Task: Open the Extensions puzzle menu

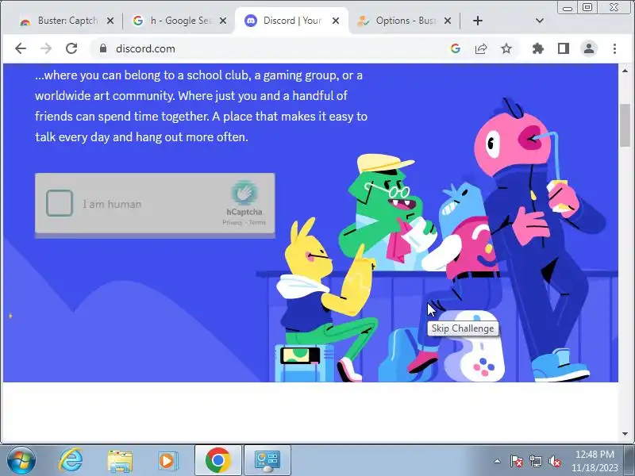Action: click(538, 48)
